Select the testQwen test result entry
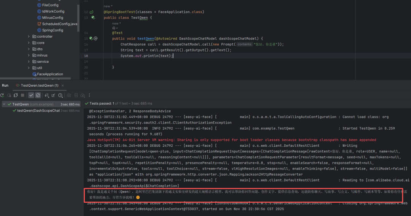The image size is (411, 216). tap(38, 111)
